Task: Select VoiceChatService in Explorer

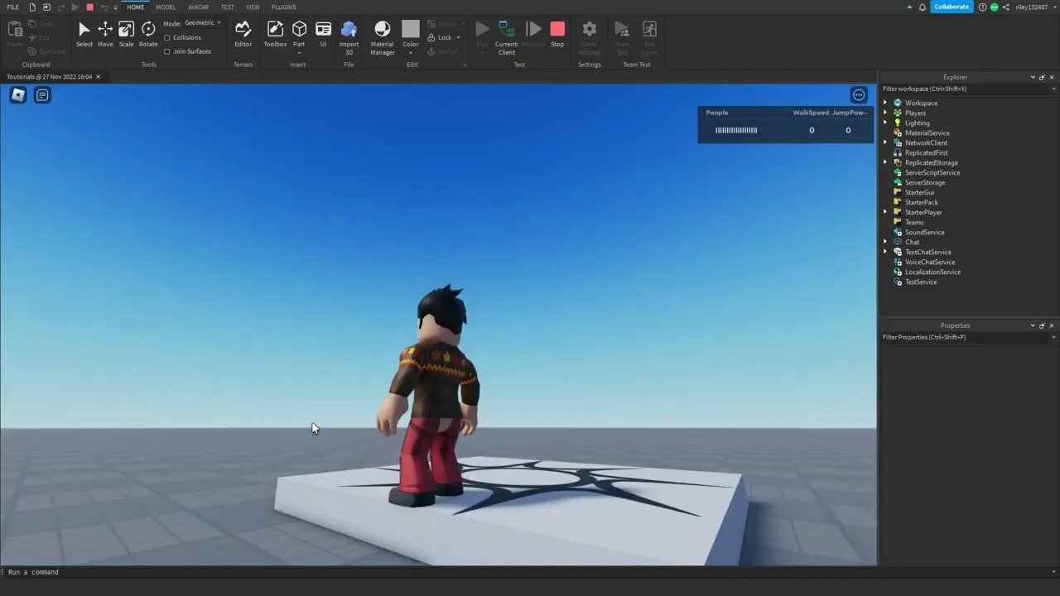Action: tap(930, 262)
